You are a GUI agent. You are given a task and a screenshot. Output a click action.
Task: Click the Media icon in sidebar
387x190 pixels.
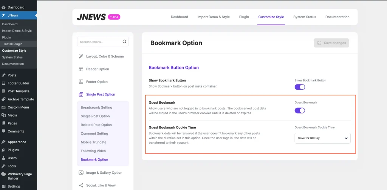point(3,115)
